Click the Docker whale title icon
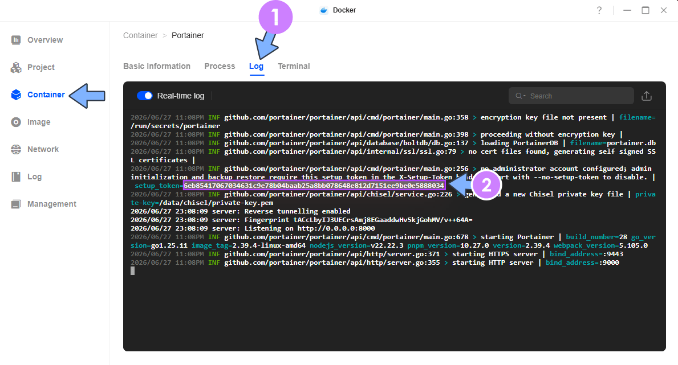This screenshot has height=365, width=678. (x=323, y=10)
